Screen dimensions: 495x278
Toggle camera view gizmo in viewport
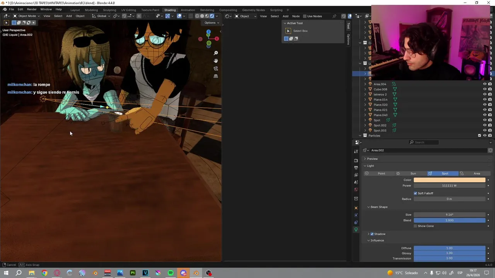[216, 68]
